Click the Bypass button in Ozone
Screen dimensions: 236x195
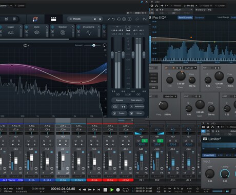click(120, 100)
